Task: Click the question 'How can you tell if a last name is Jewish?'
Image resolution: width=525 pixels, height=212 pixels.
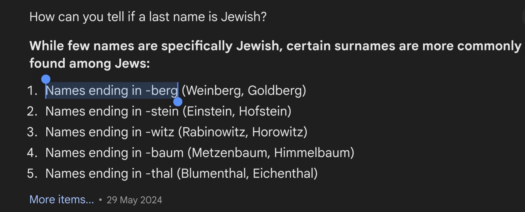Action: click(x=148, y=17)
